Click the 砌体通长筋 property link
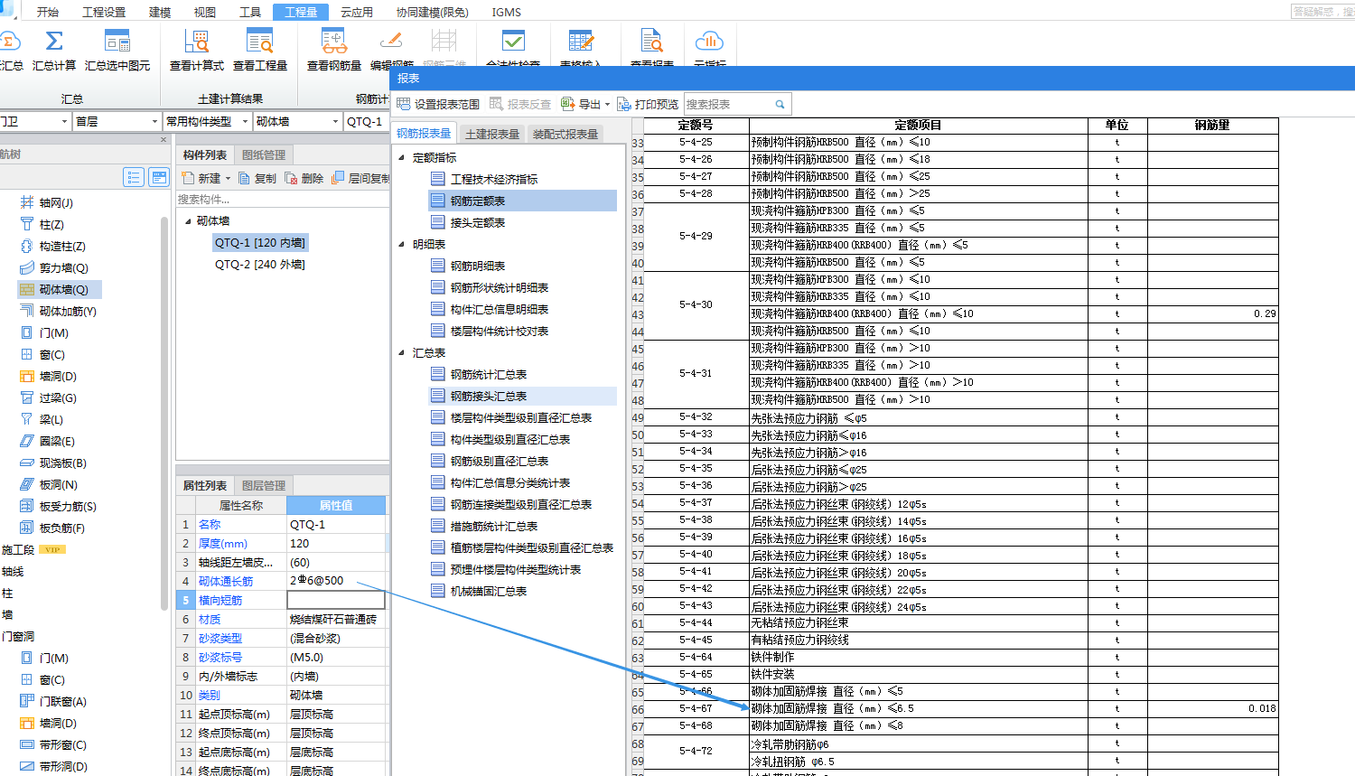This screenshot has height=776, width=1355. (226, 581)
